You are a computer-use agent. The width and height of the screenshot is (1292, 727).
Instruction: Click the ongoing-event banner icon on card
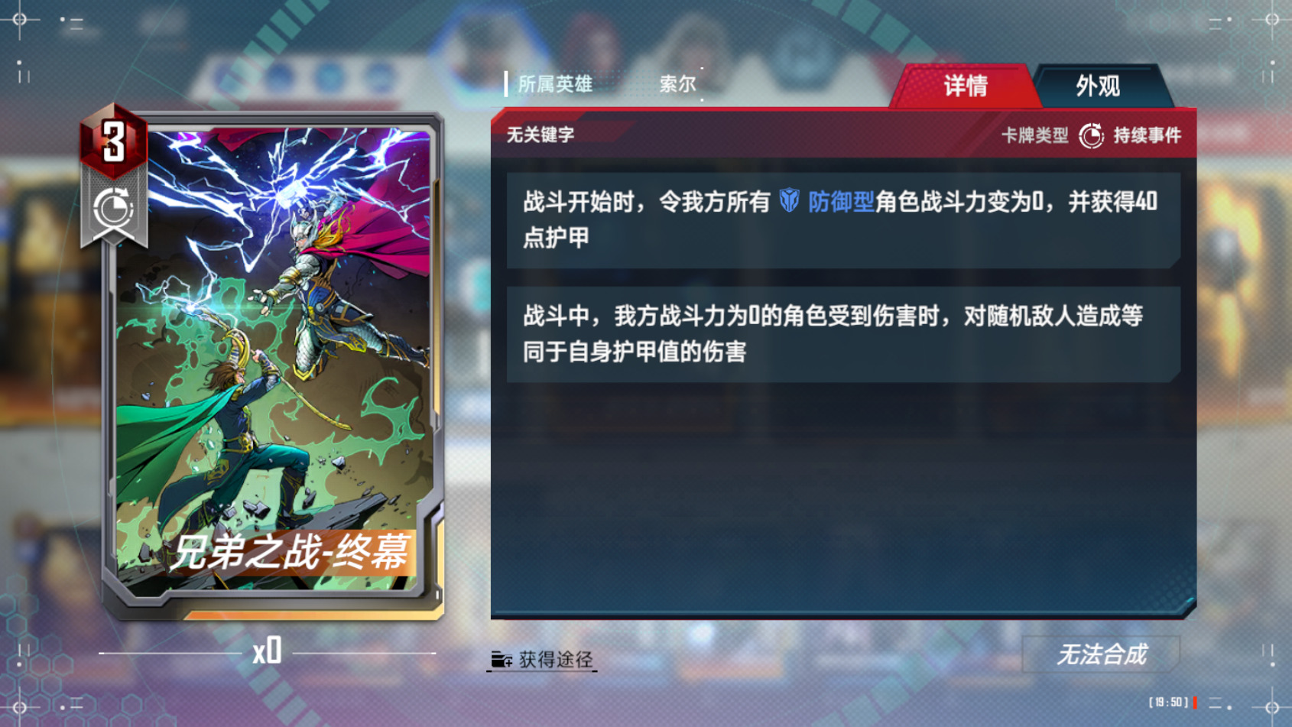click(114, 209)
